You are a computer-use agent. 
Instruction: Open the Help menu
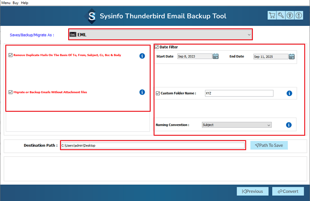[x=24, y=3]
